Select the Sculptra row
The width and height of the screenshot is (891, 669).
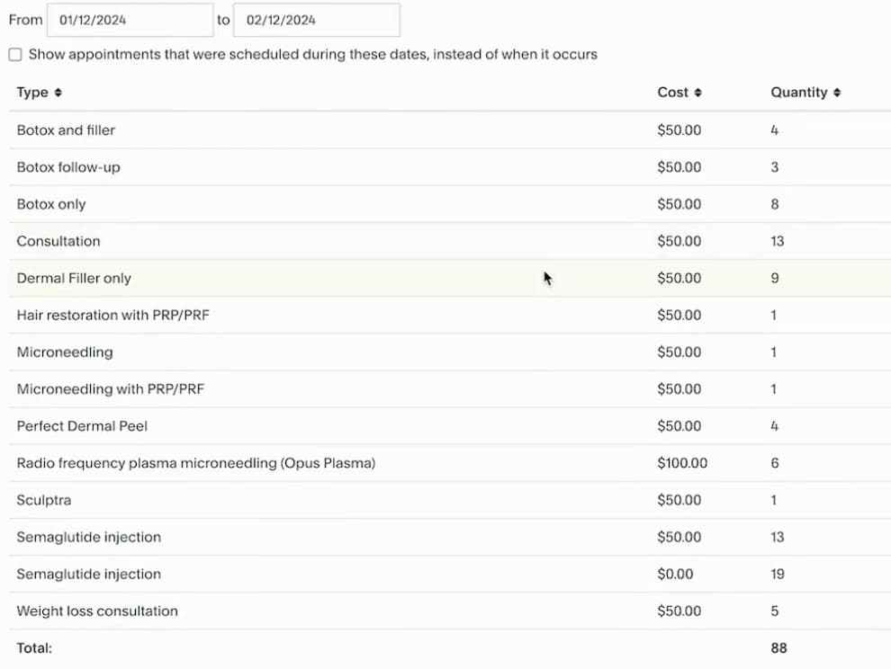(x=449, y=500)
